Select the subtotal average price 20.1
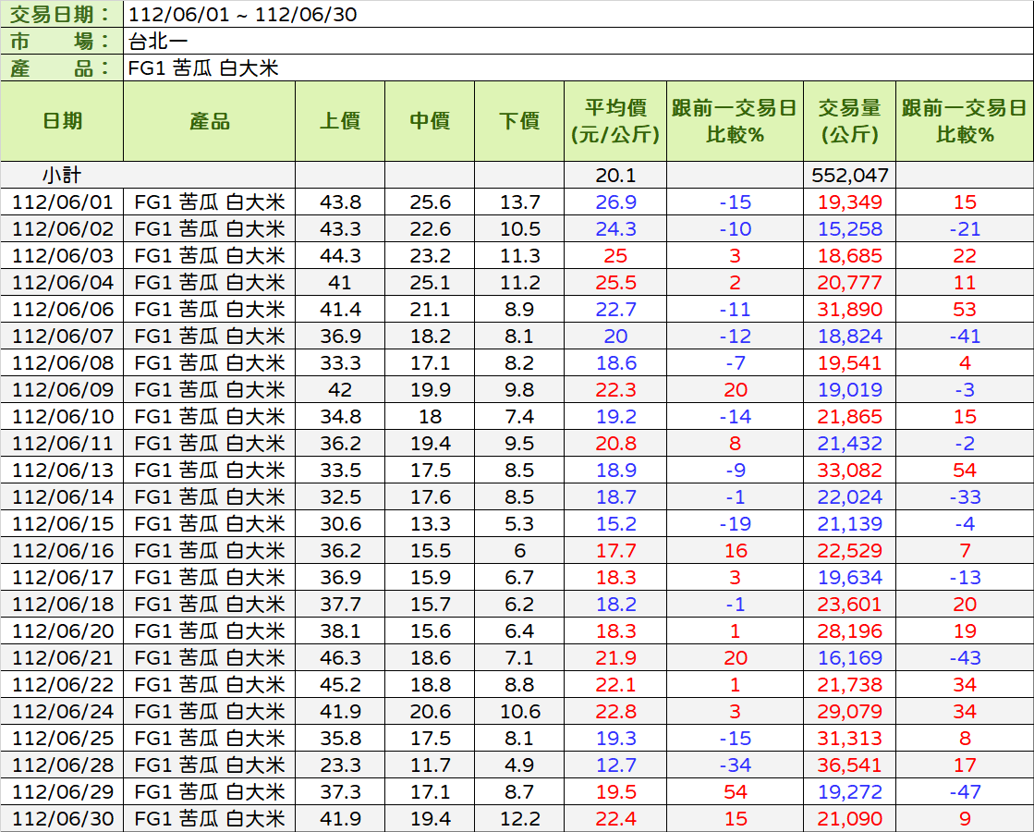The width and height of the screenshot is (1034, 832). [x=615, y=175]
